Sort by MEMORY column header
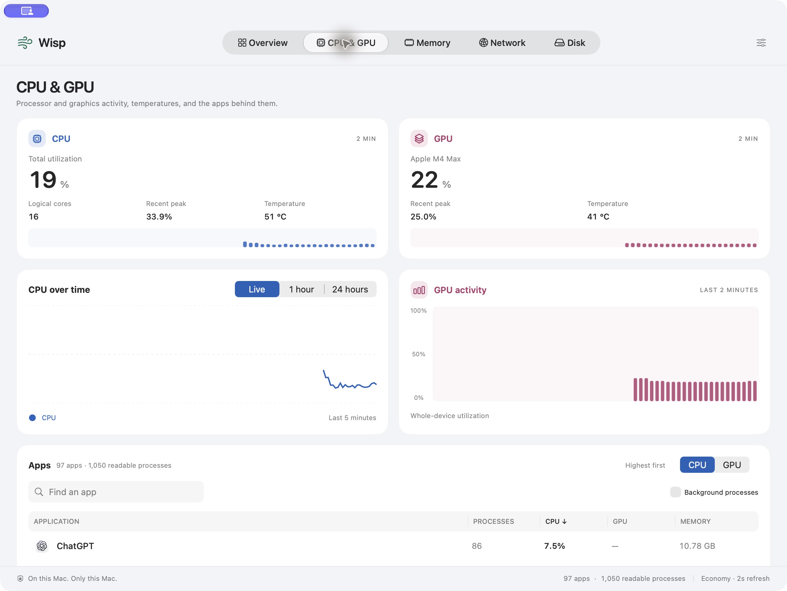This screenshot has height=591, width=787. [695, 521]
